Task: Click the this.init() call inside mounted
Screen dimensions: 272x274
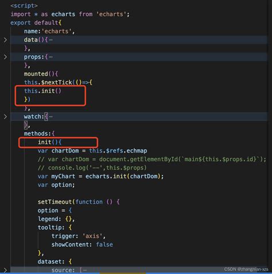Action: pos(42,91)
